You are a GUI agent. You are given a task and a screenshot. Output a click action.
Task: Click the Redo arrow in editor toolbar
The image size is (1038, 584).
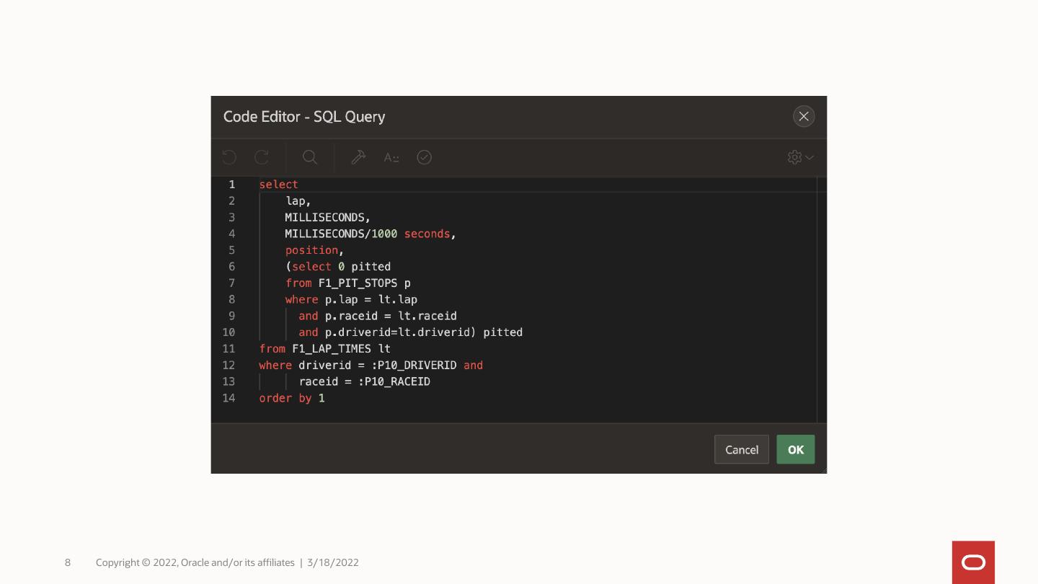click(x=262, y=157)
